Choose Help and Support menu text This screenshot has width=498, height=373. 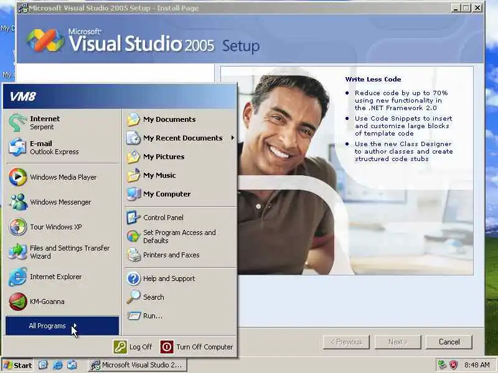(169, 279)
